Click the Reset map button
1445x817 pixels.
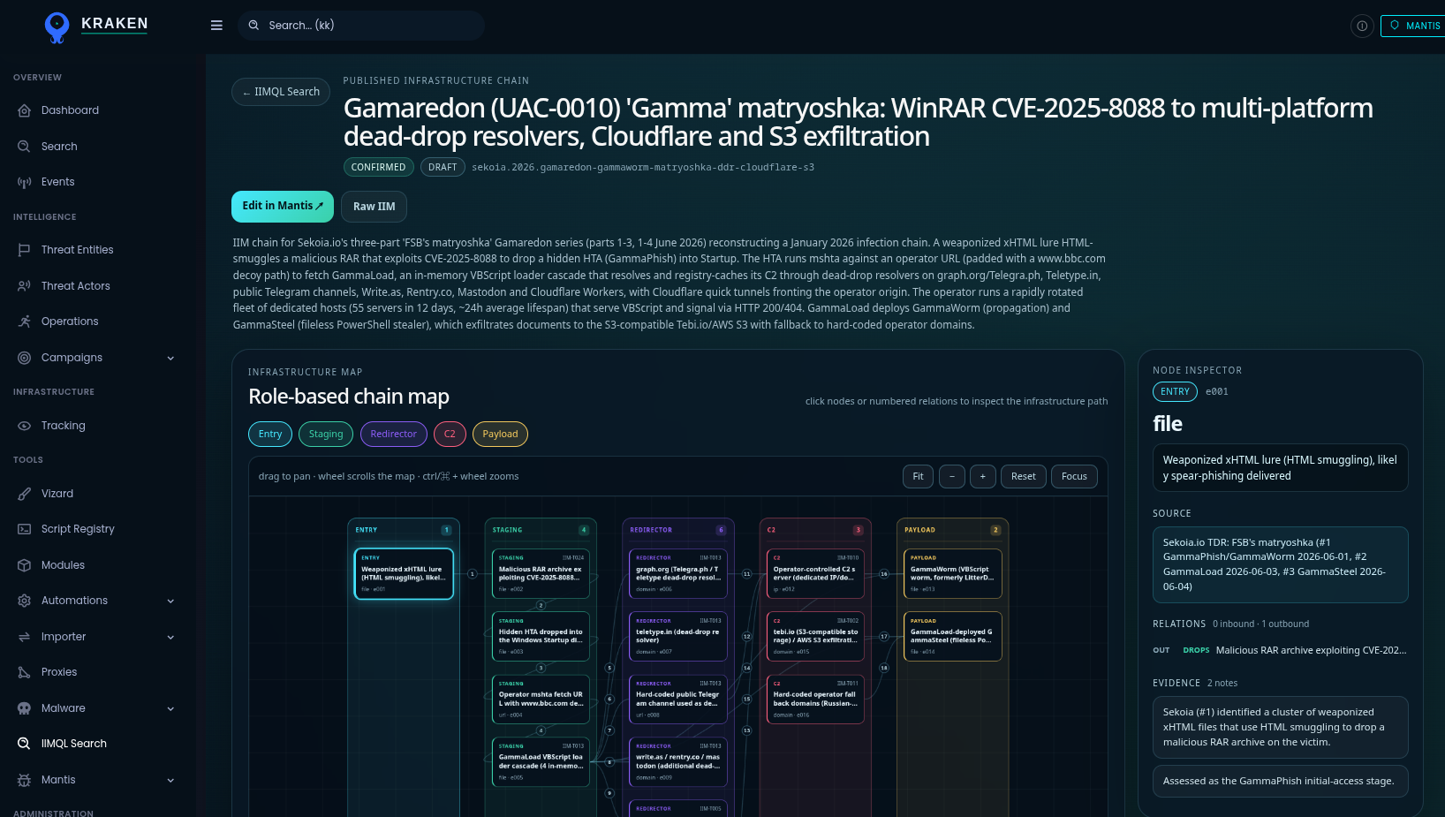click(1024, 477)
